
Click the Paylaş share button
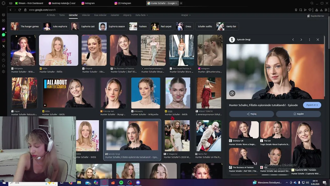pyautogui.click(x=251, y=114)
